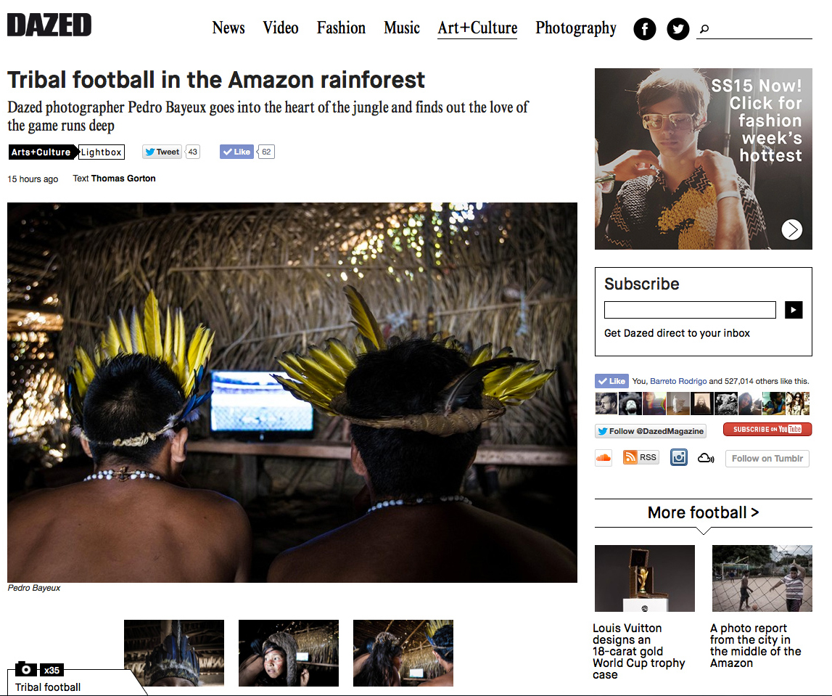832x696 pixels.
Task: Click the search magnifier icon
Action: coord(704,29)
